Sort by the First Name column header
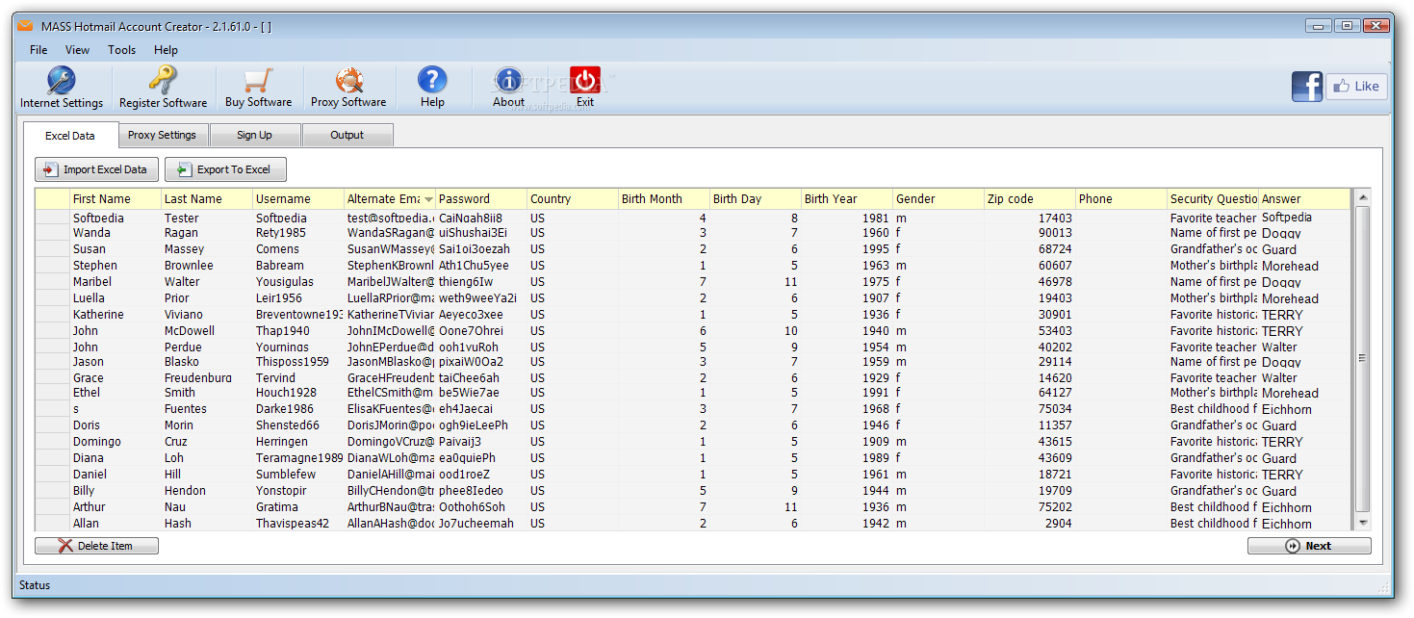 point(116,199)
